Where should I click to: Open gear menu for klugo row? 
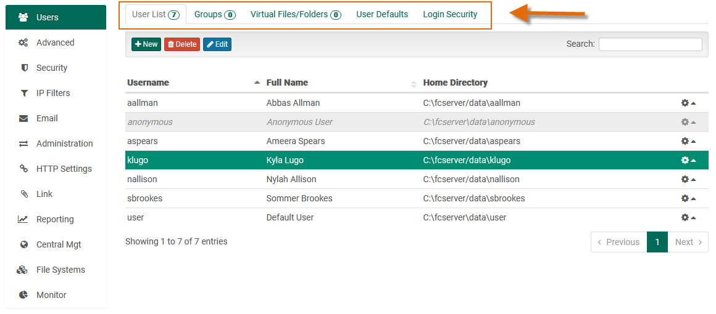click(x=688, y=161)
